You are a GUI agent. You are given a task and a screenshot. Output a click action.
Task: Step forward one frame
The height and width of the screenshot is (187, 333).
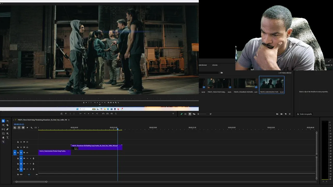pyautogui.click(x=93, y=113)
